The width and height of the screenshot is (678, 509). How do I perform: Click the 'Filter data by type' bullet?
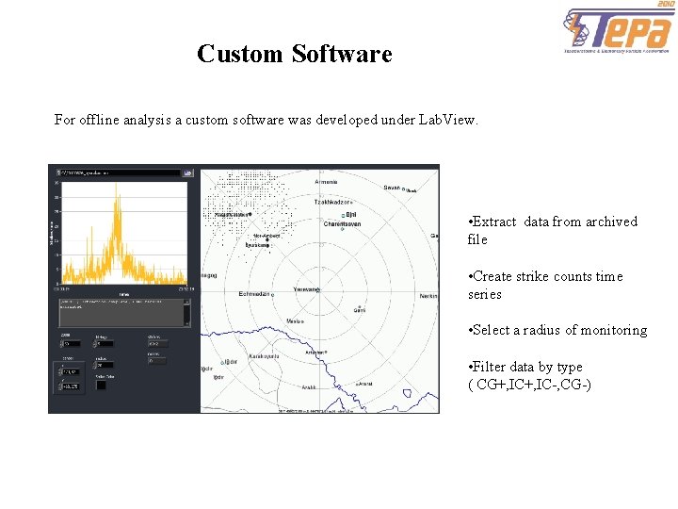coord(525,367)
